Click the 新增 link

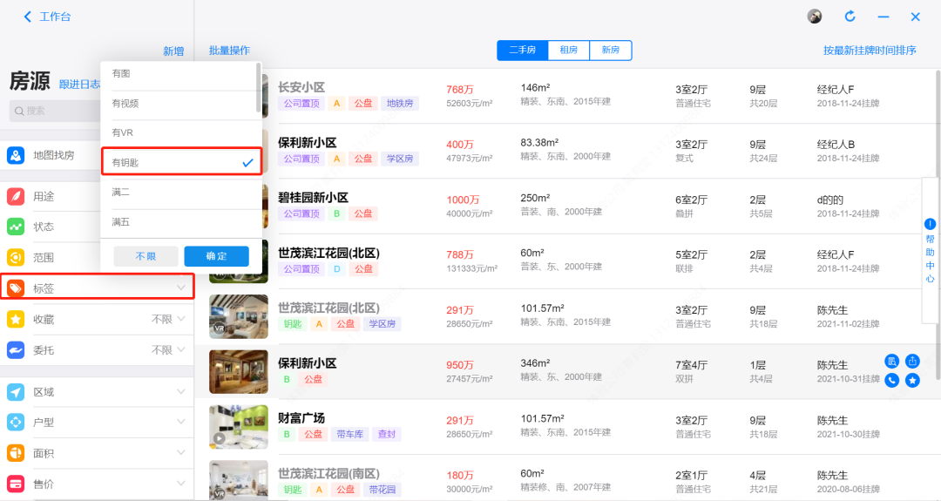pyautogui.click(x=173, y=51)
